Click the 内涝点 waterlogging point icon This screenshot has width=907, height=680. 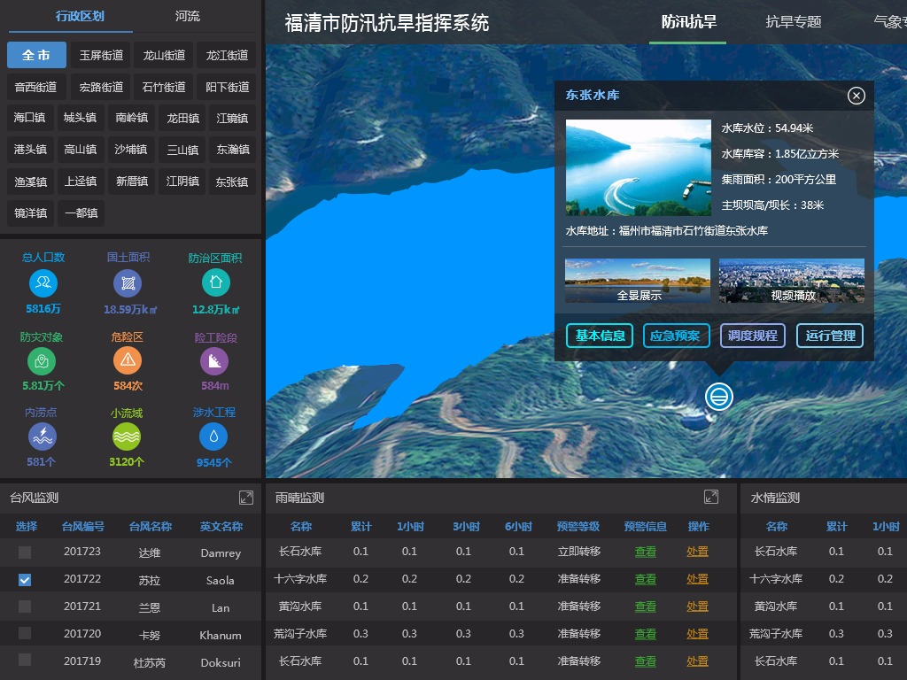tap(43, 436)
